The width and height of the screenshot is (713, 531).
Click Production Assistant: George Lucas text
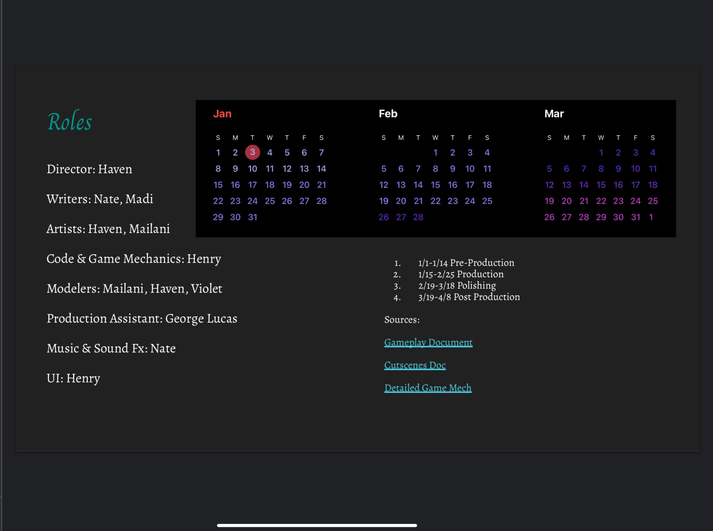142,319
